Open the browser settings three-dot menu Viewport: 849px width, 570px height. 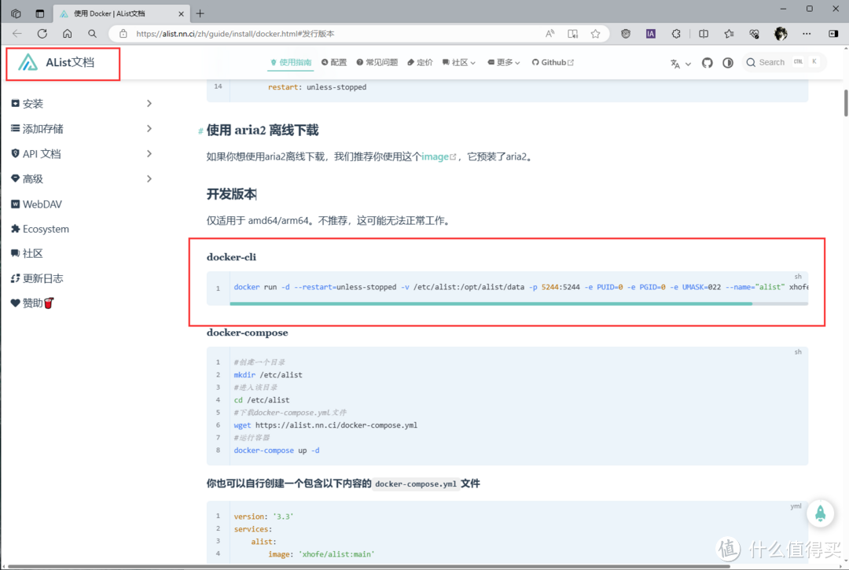(x=807, y=34)
